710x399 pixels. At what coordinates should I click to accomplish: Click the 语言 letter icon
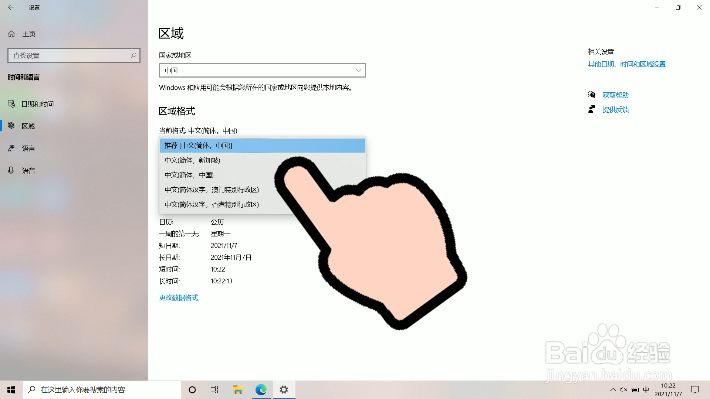coord(11,148)
